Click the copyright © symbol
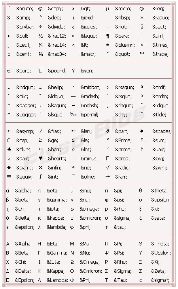Screen dimensions: 178x289 tap(40, 9)
